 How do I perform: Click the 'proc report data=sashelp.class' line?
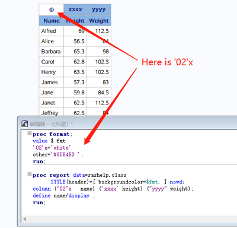(x=79, y=175)
